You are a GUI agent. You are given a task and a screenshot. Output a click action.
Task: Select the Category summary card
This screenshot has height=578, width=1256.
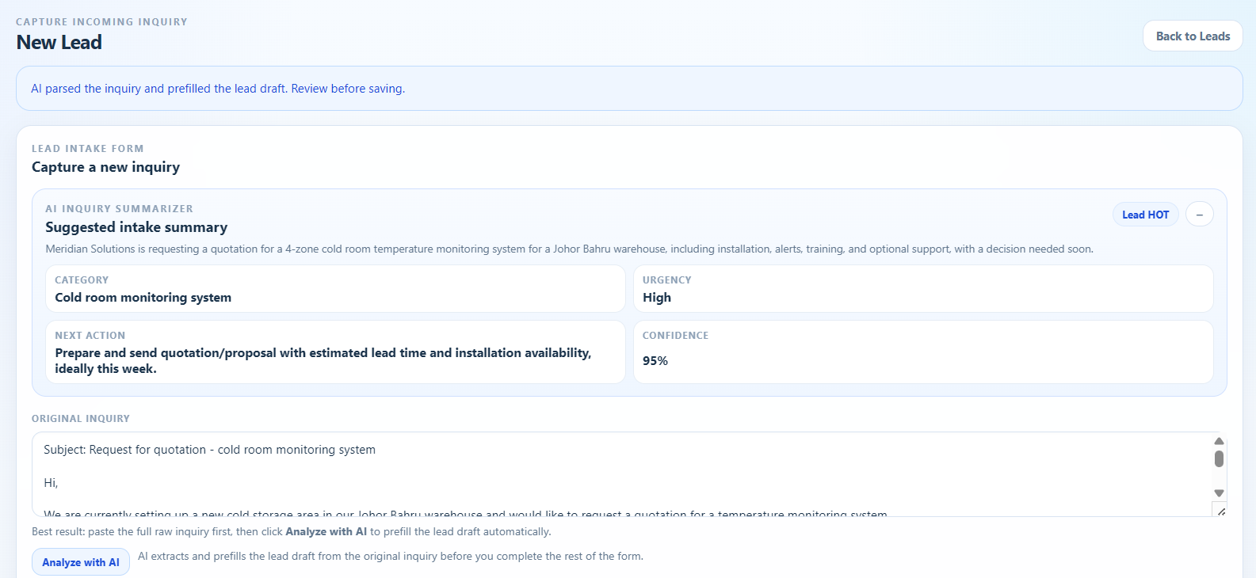335,289
